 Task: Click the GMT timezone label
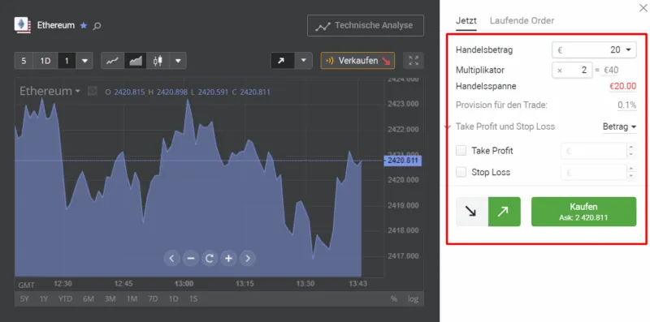[27, 286]
